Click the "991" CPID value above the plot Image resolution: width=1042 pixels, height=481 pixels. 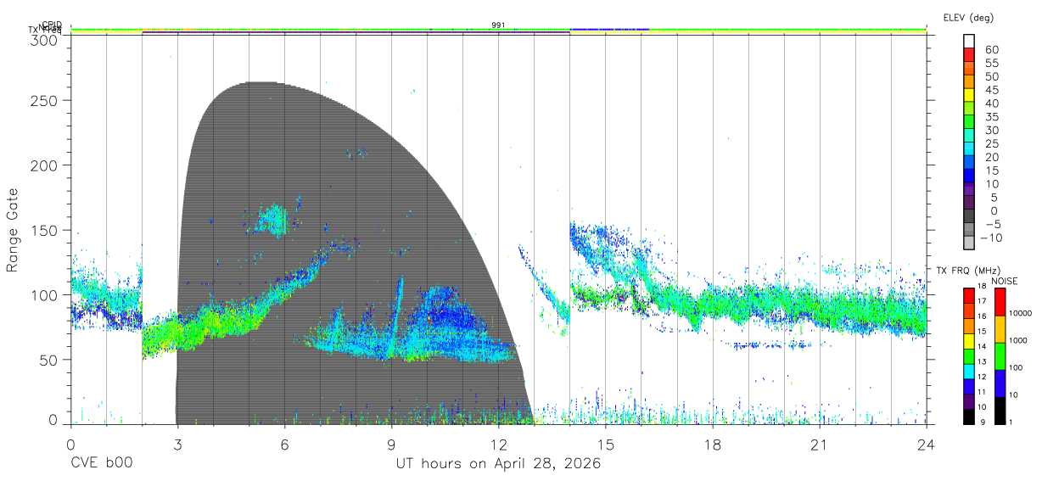[498, 25]
